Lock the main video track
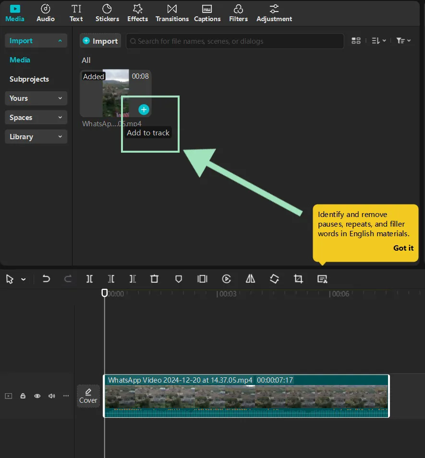The width and height of the screenshot is (425, 458). coord(23,396)
